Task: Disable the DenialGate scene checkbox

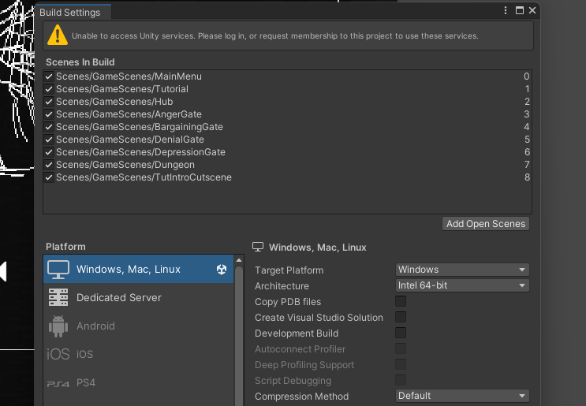Action: click(49, 140)
